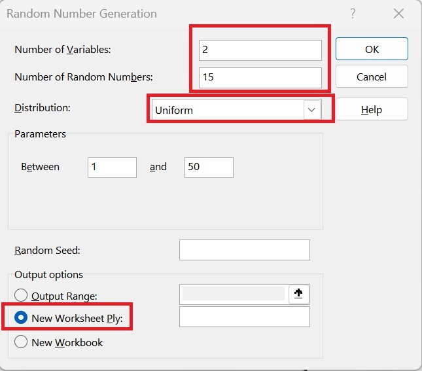Viewport: 422px width, 371px height.
Task: Click the range selector arrow icon
Action: pyautogui.click(x=299, y=294)
